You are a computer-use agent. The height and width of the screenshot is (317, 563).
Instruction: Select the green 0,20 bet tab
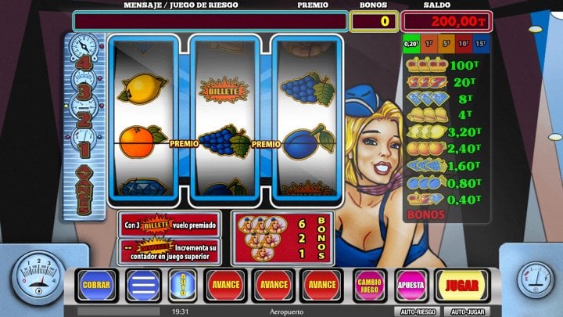[x=411, y=44]
